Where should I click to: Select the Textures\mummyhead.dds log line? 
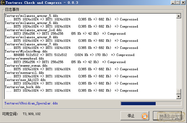[24, 59]
